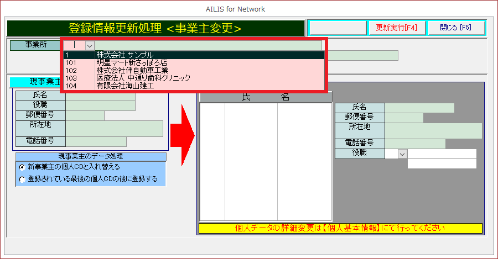Click the large red arrow graphic

(x=182, y=136)
